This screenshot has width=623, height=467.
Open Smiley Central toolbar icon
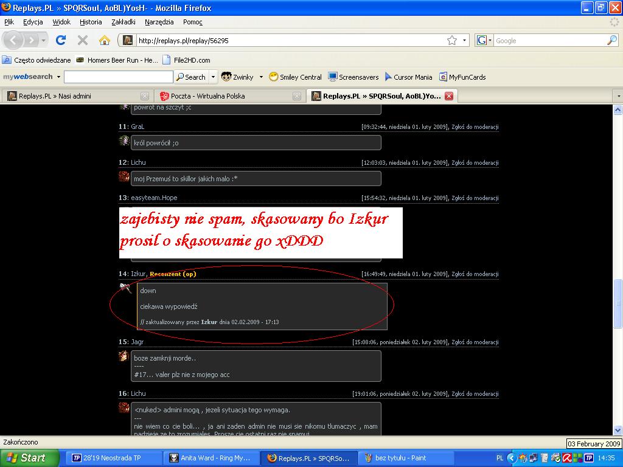coord(274,77)
